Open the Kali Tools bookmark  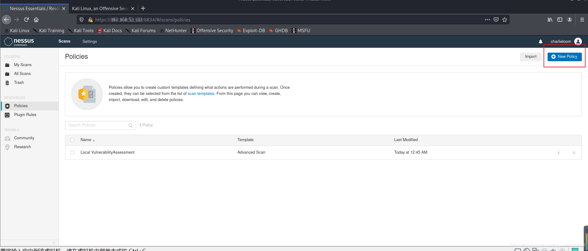pyautogui.click(x=81, y=31)
